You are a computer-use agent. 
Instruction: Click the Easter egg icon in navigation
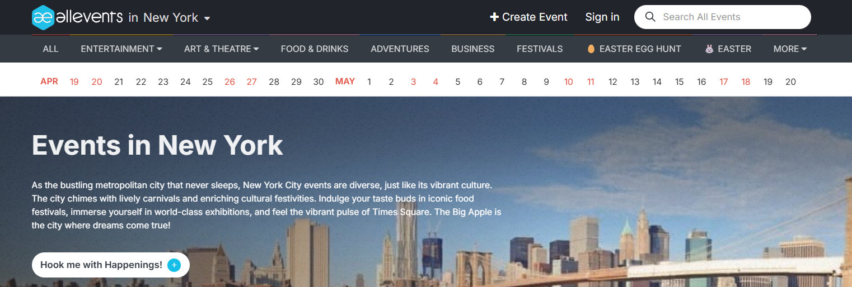coord(591,49)
